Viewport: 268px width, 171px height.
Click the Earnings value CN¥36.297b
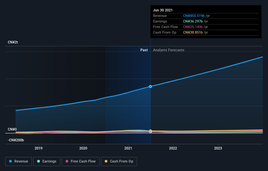193,21
